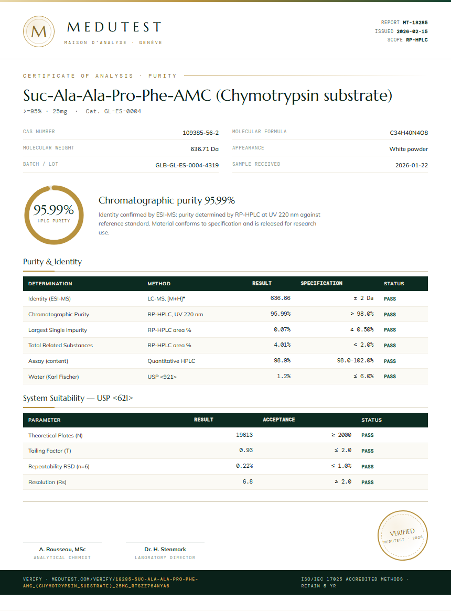The image size is (451, 611).
Task: Click the MEDUTEST brand name
Action: pyautogui.click(x=114, y=27)
